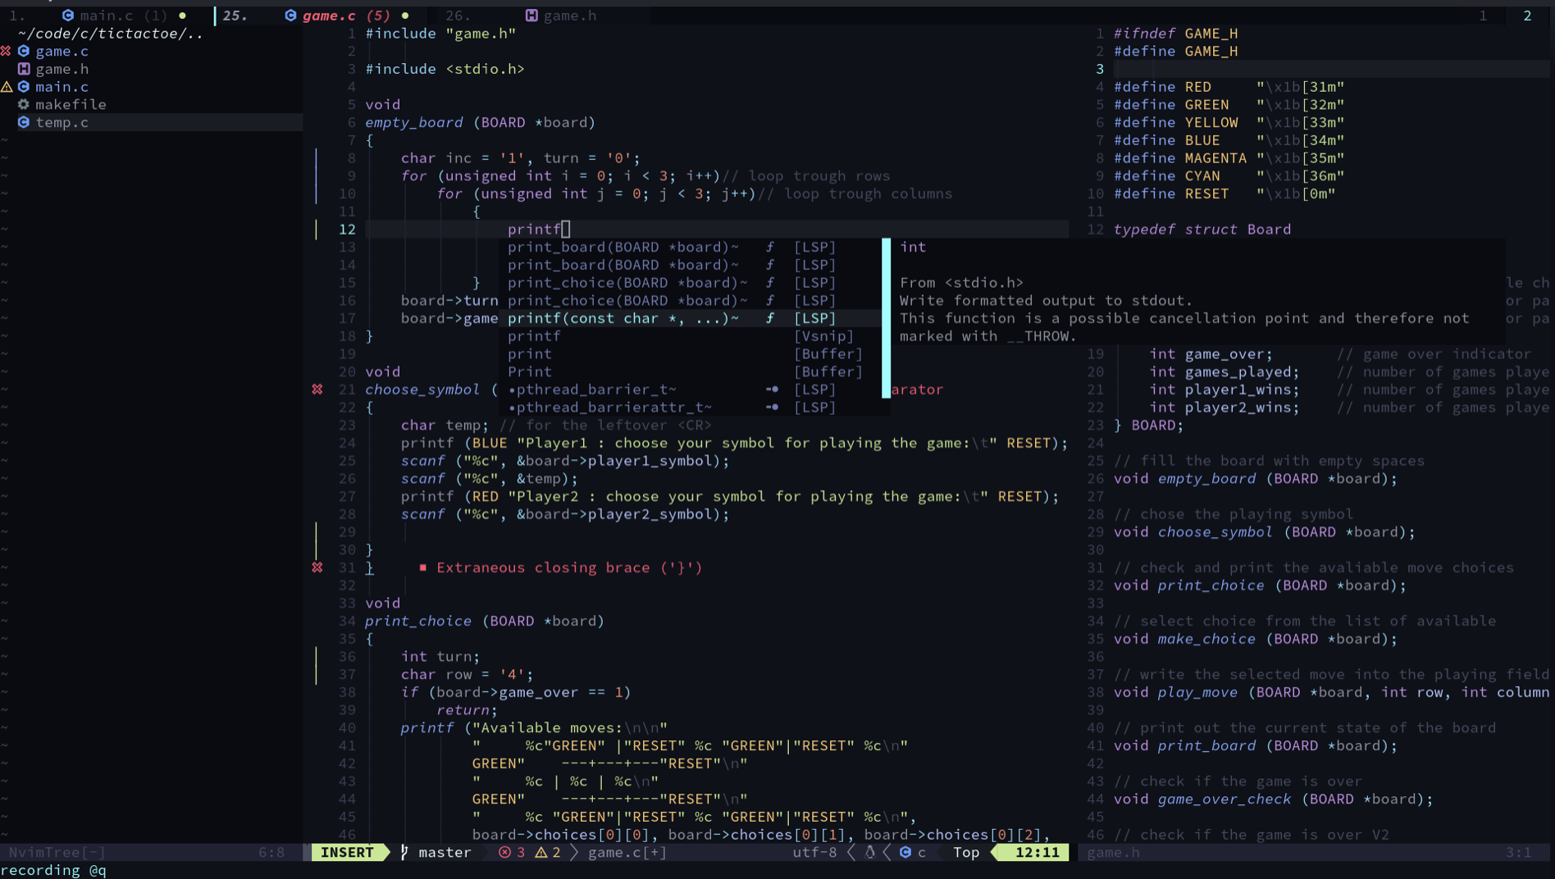Screen dimensions: 1555x879
Task: Click the Linux penguin icon in statusline
Action: (x=870, y=853)
